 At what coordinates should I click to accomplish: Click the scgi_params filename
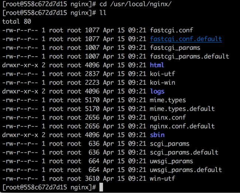click(x=169, y=144)
